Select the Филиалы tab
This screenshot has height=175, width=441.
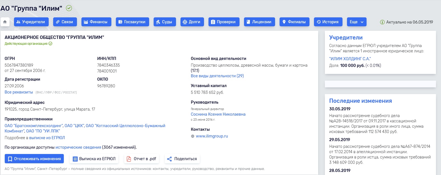294,22
